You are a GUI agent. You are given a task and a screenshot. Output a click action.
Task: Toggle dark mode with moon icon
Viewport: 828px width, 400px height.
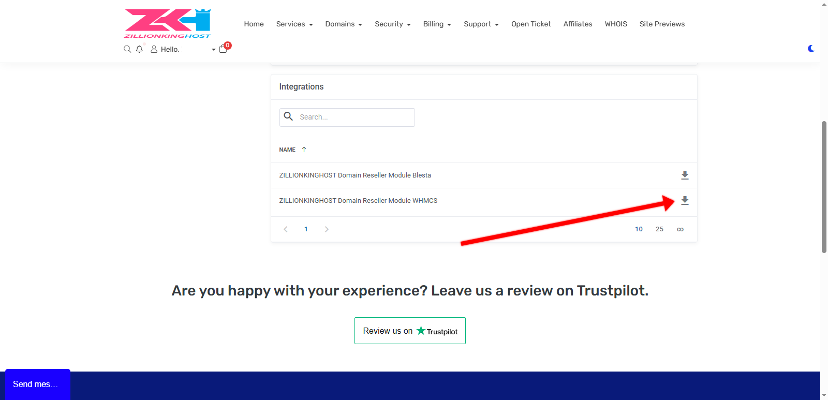coord(811,49)
